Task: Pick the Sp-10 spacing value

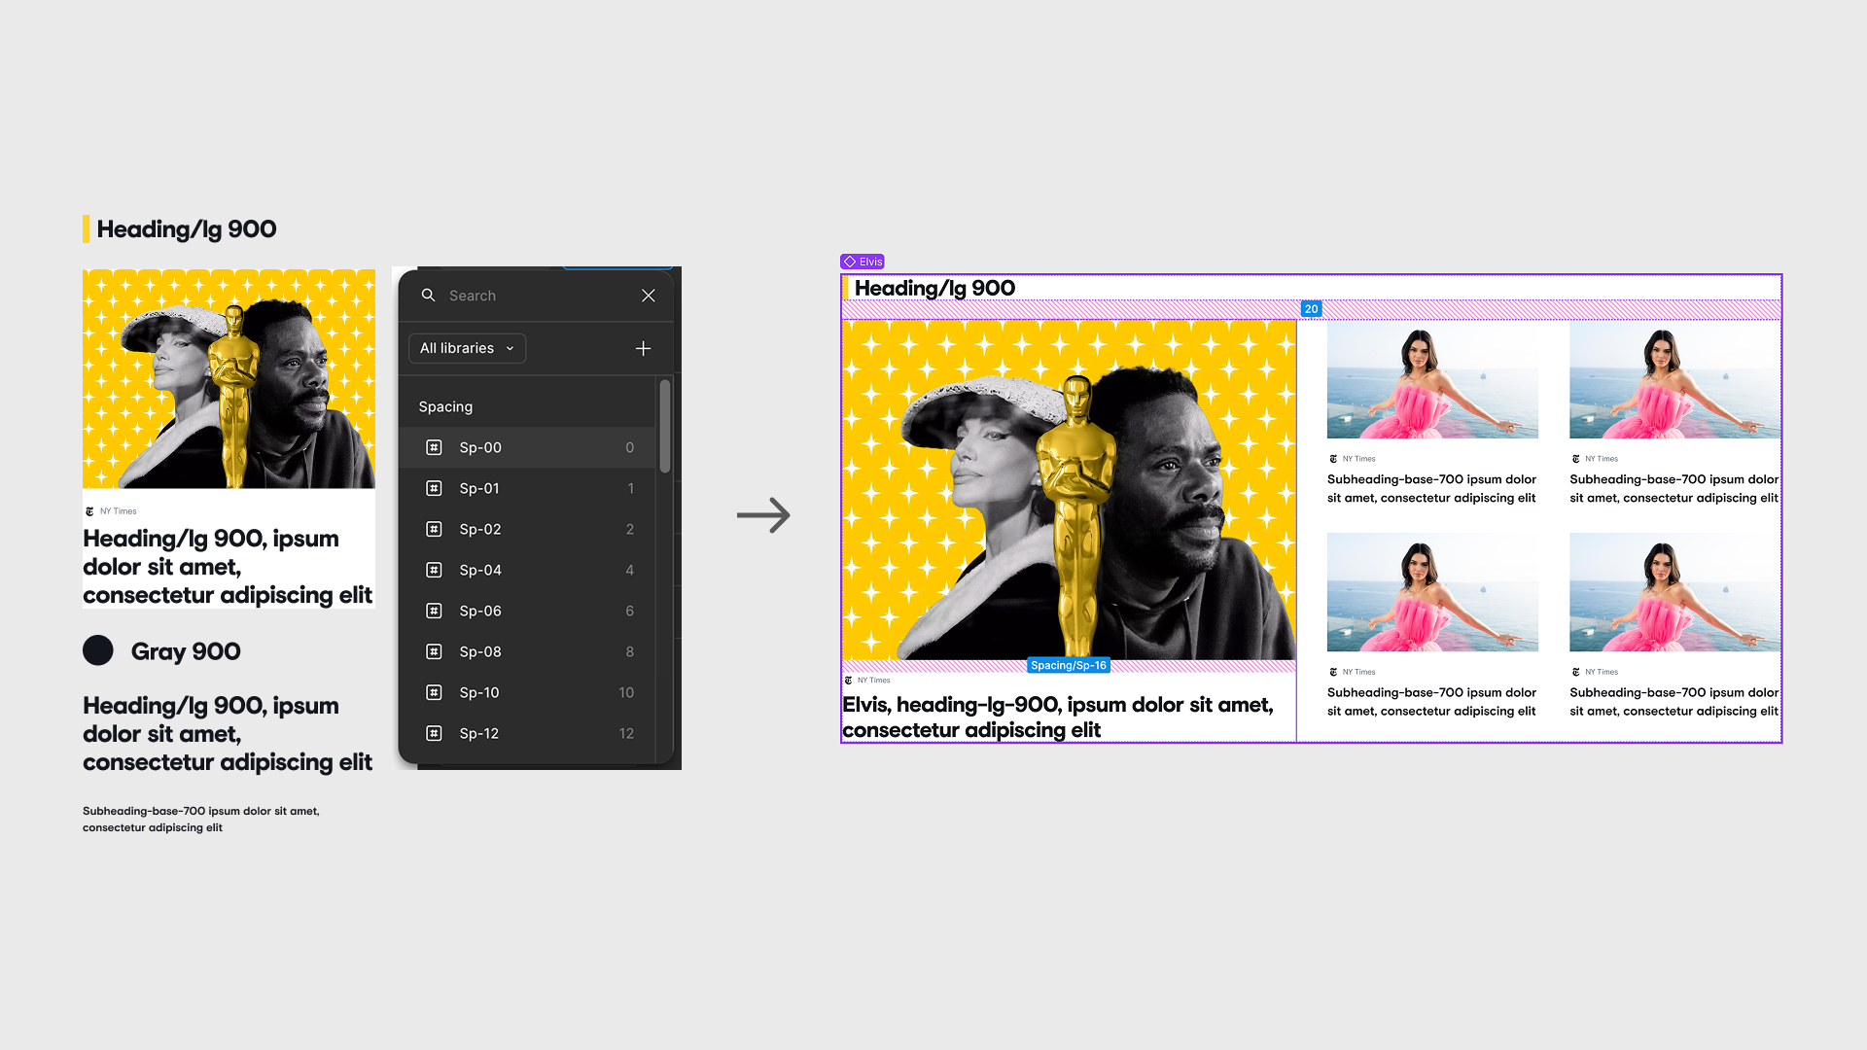Action: (x=479, y=692)
